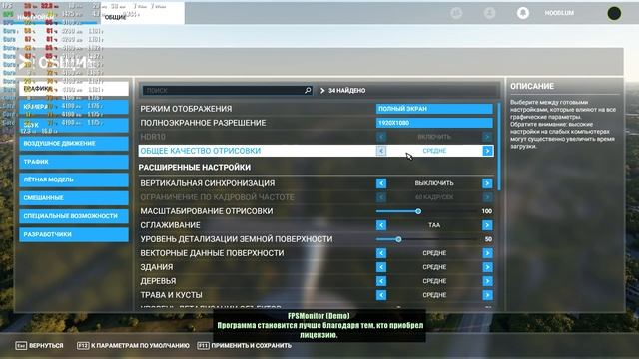Open Режим отображения dropdown (Полный экран)
This screenshot has width=639, height=359.
tap(434, 109)
